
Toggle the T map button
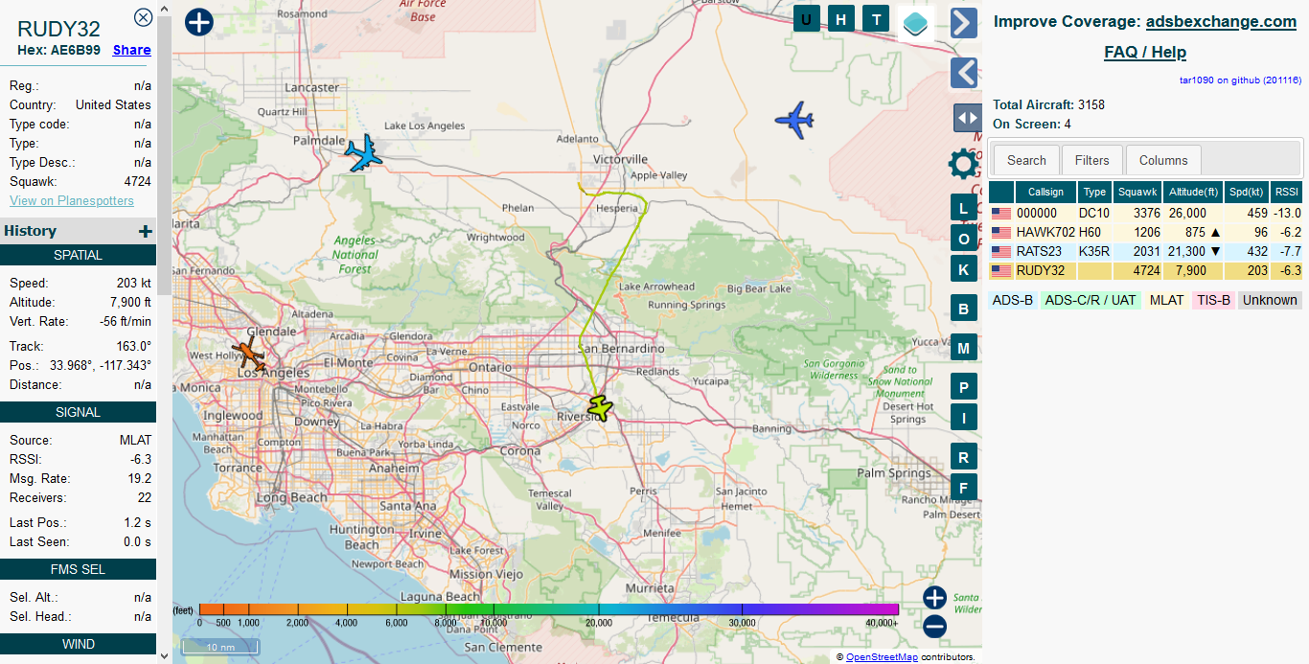tap(876, 19)
